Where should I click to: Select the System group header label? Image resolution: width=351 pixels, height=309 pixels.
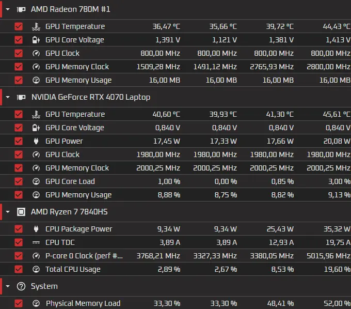point(44,286)
